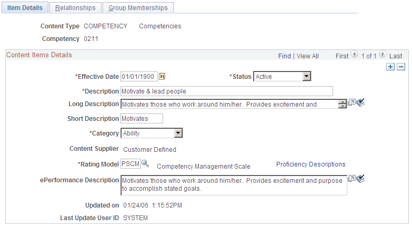The height and width of the screenshot is (228, 412).
Task: Open Proficiency Descriptions link
Action: [310, 164]
